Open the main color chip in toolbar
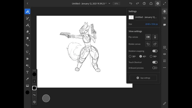The height and width of the screenshot is (108, 192). [x=27, y=92]
